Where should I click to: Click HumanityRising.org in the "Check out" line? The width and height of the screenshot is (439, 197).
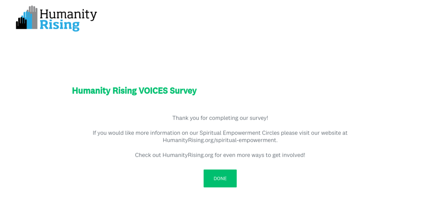pos(188,155)
